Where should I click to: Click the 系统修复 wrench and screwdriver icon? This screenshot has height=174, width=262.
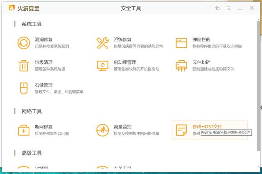[102, 43]
